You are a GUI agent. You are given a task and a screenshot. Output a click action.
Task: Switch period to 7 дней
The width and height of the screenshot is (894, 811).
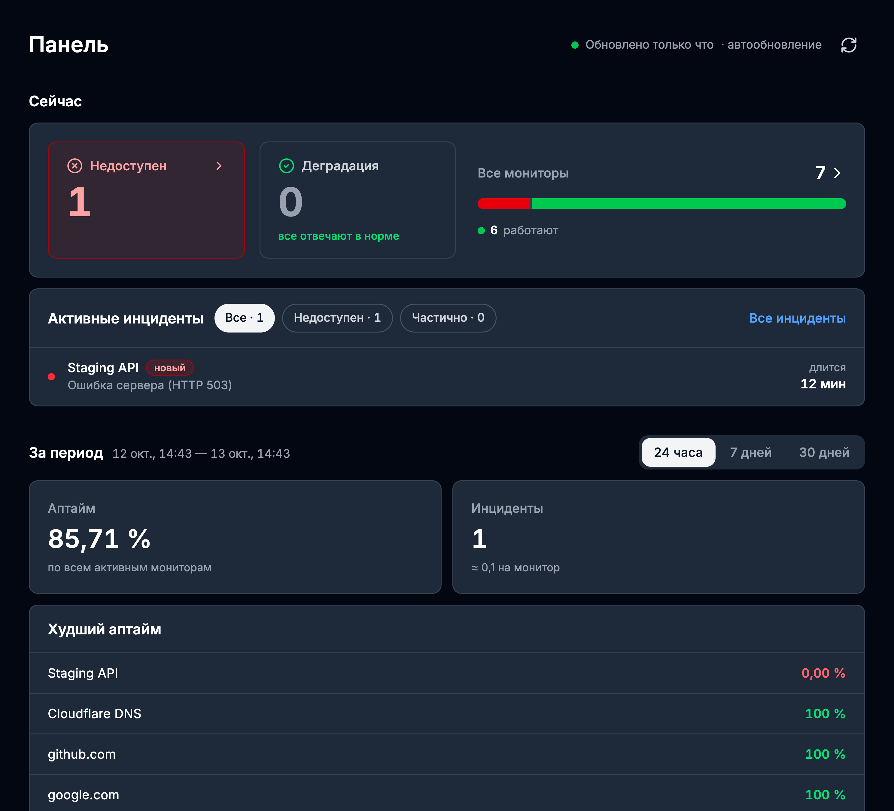click(x=751, y=452)
